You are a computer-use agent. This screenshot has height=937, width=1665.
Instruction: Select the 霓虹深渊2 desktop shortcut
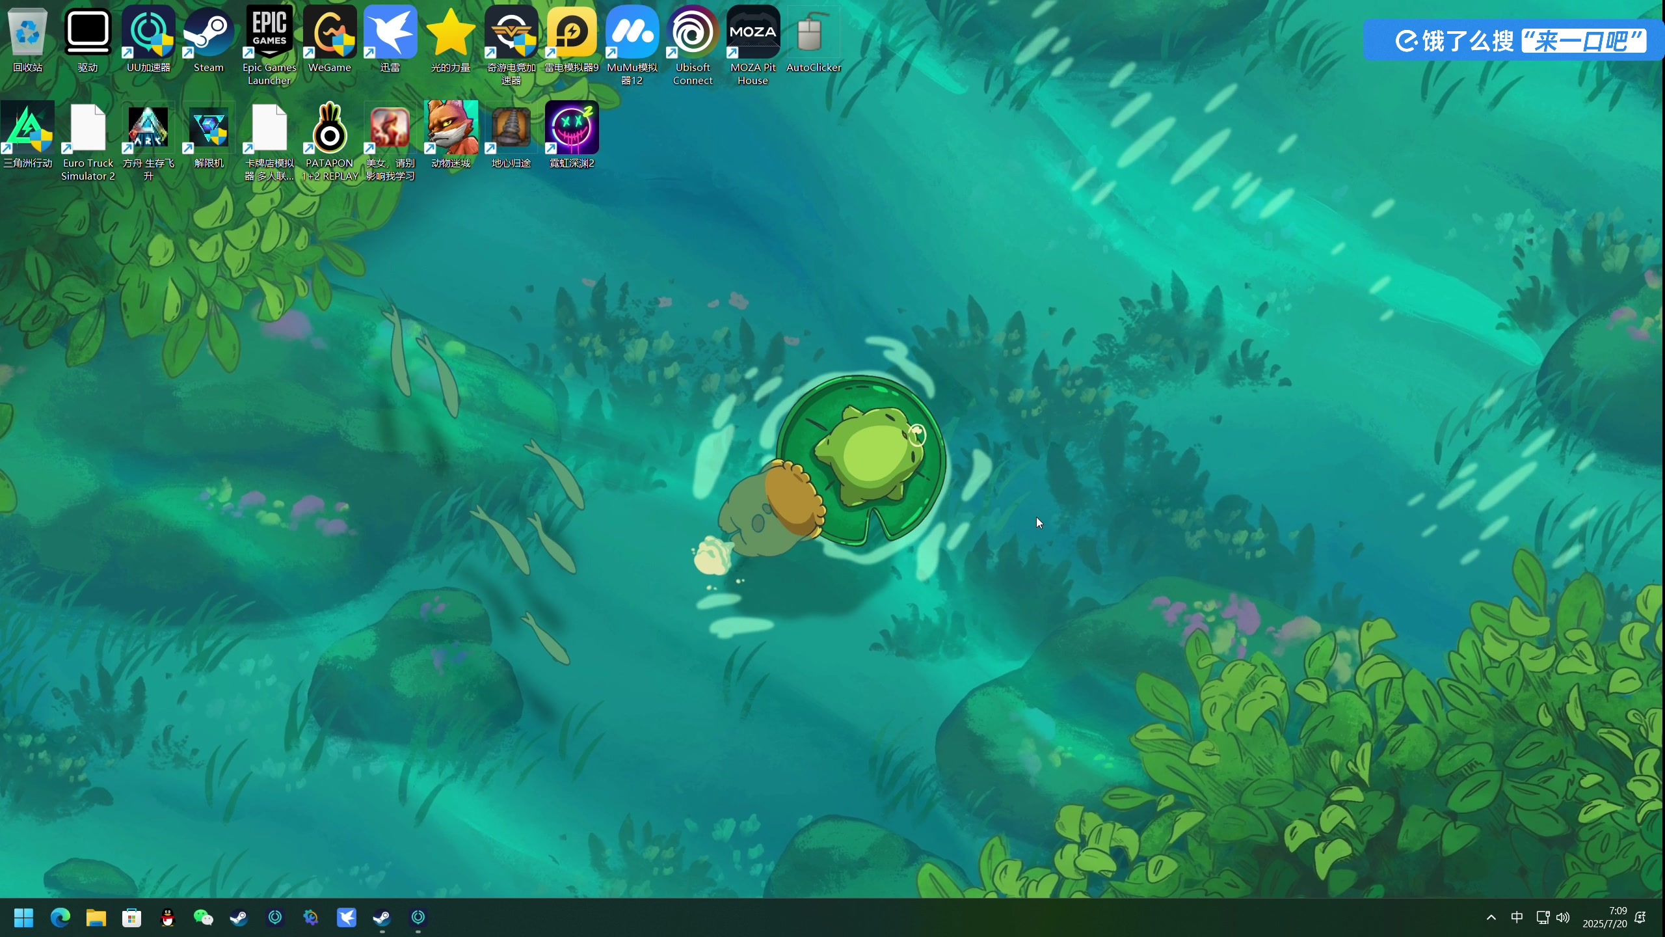pyautogui.click(x=572, y=135)
